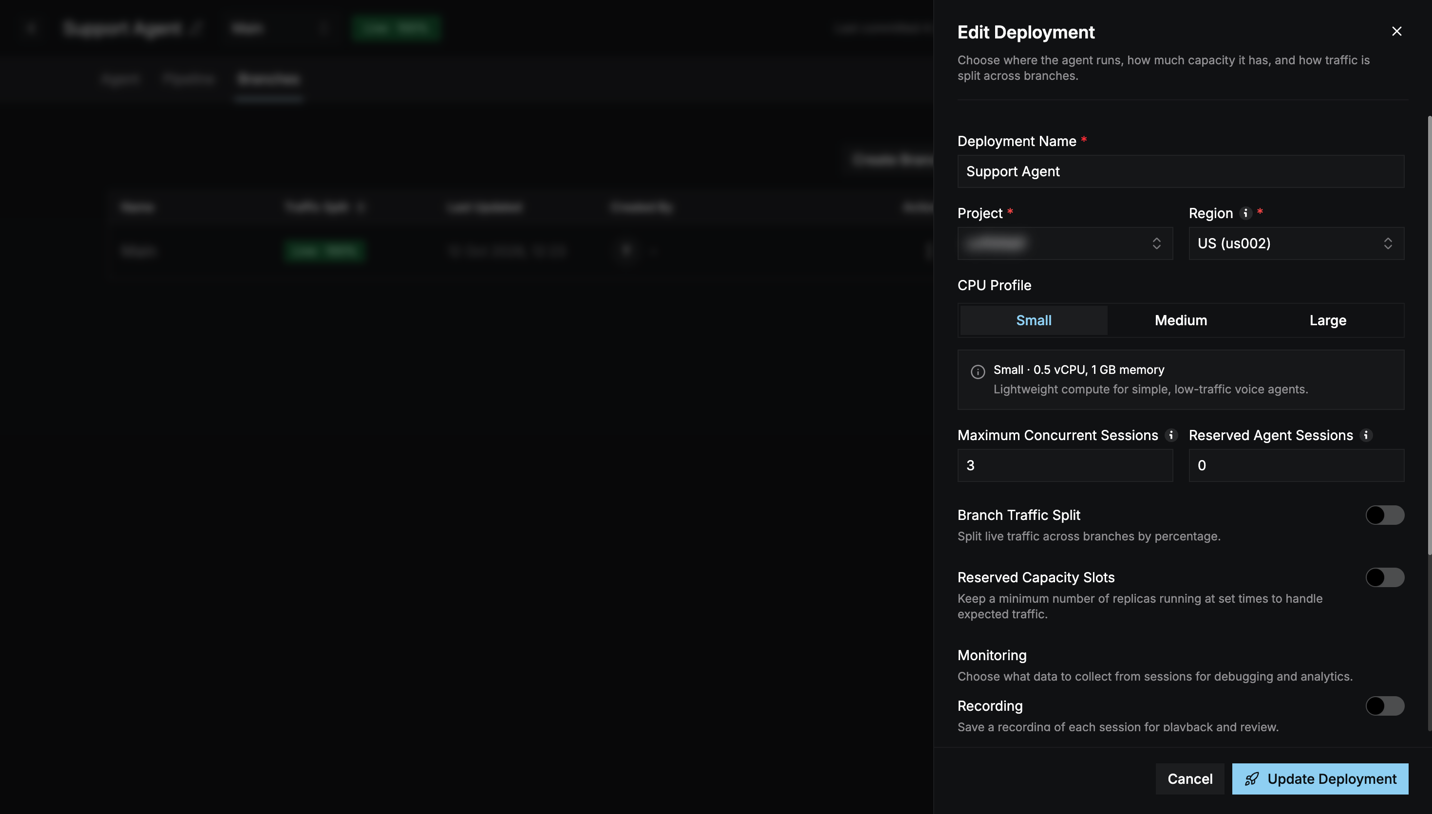Image resolution: width=1432 pixels, height=814 pixels.
Task: Edit the Deployment Name field
Action: pos(1180,171)
